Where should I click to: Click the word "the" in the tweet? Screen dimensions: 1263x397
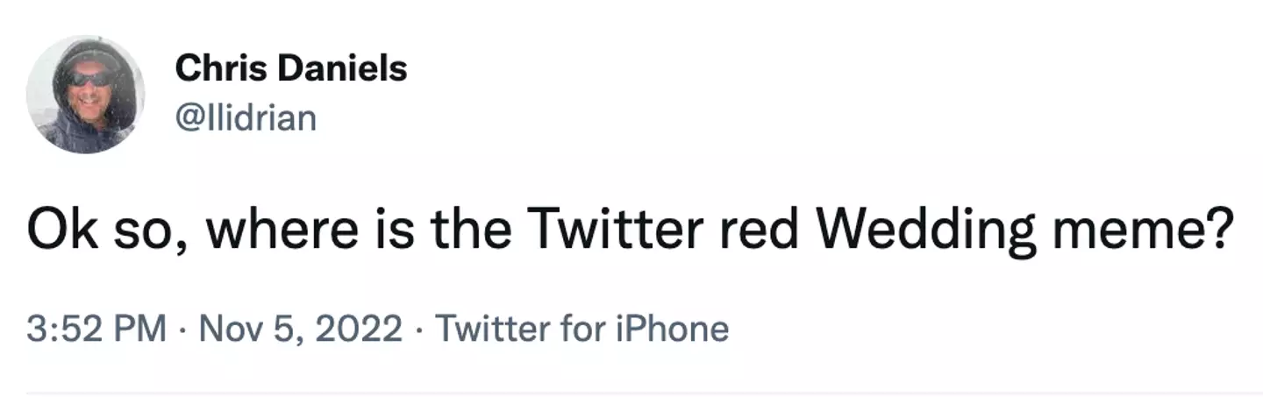(x=470, y=230)
